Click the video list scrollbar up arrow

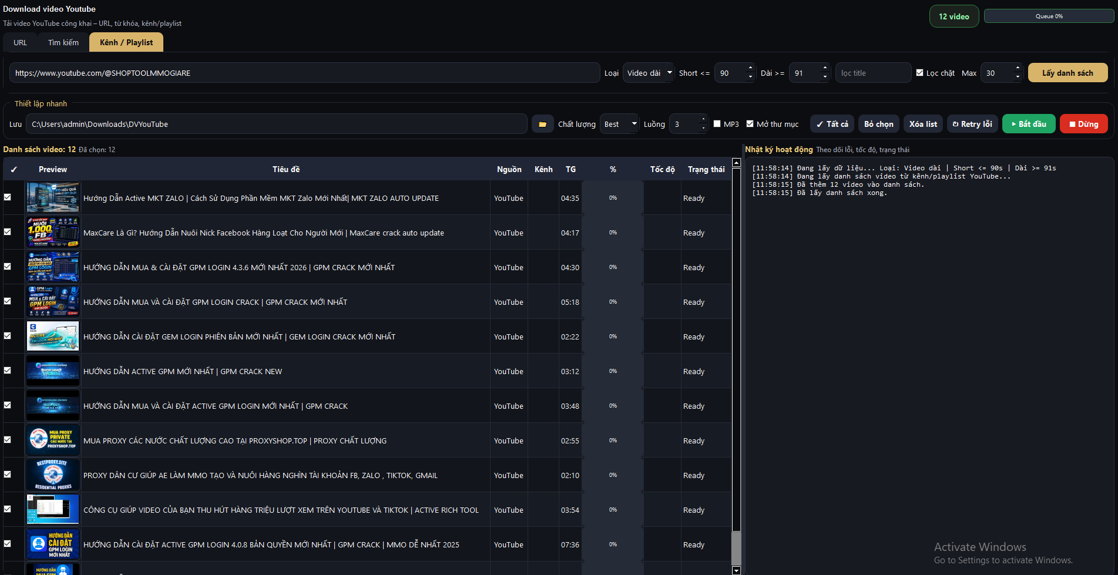point(736,163)
